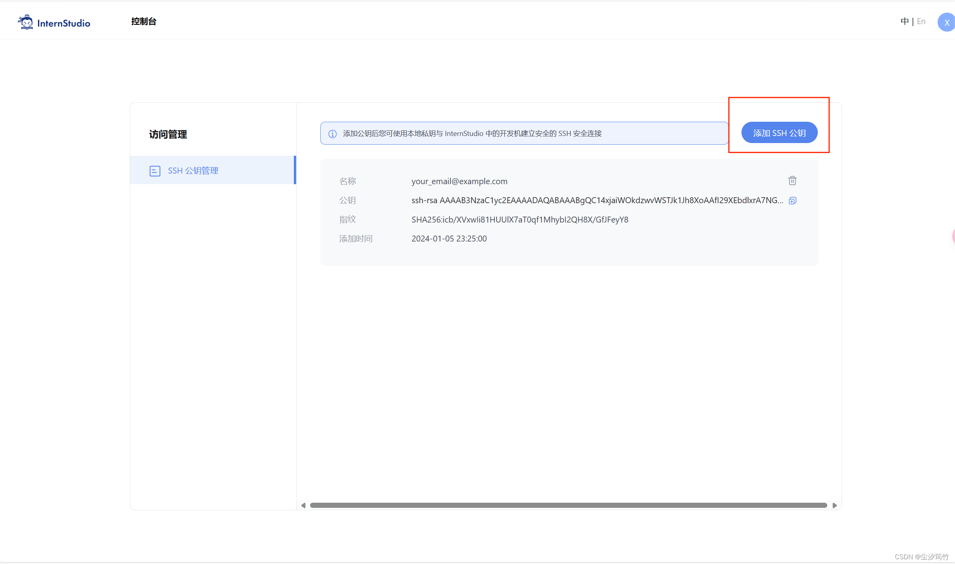This screenshot has width=955, height=564.
Task: Click the partial pink floating icon at right edge
Action: (953, 236)
